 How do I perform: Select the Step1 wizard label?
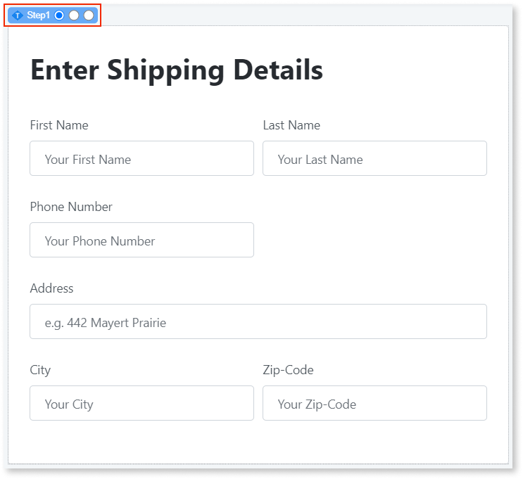[39, 15]
